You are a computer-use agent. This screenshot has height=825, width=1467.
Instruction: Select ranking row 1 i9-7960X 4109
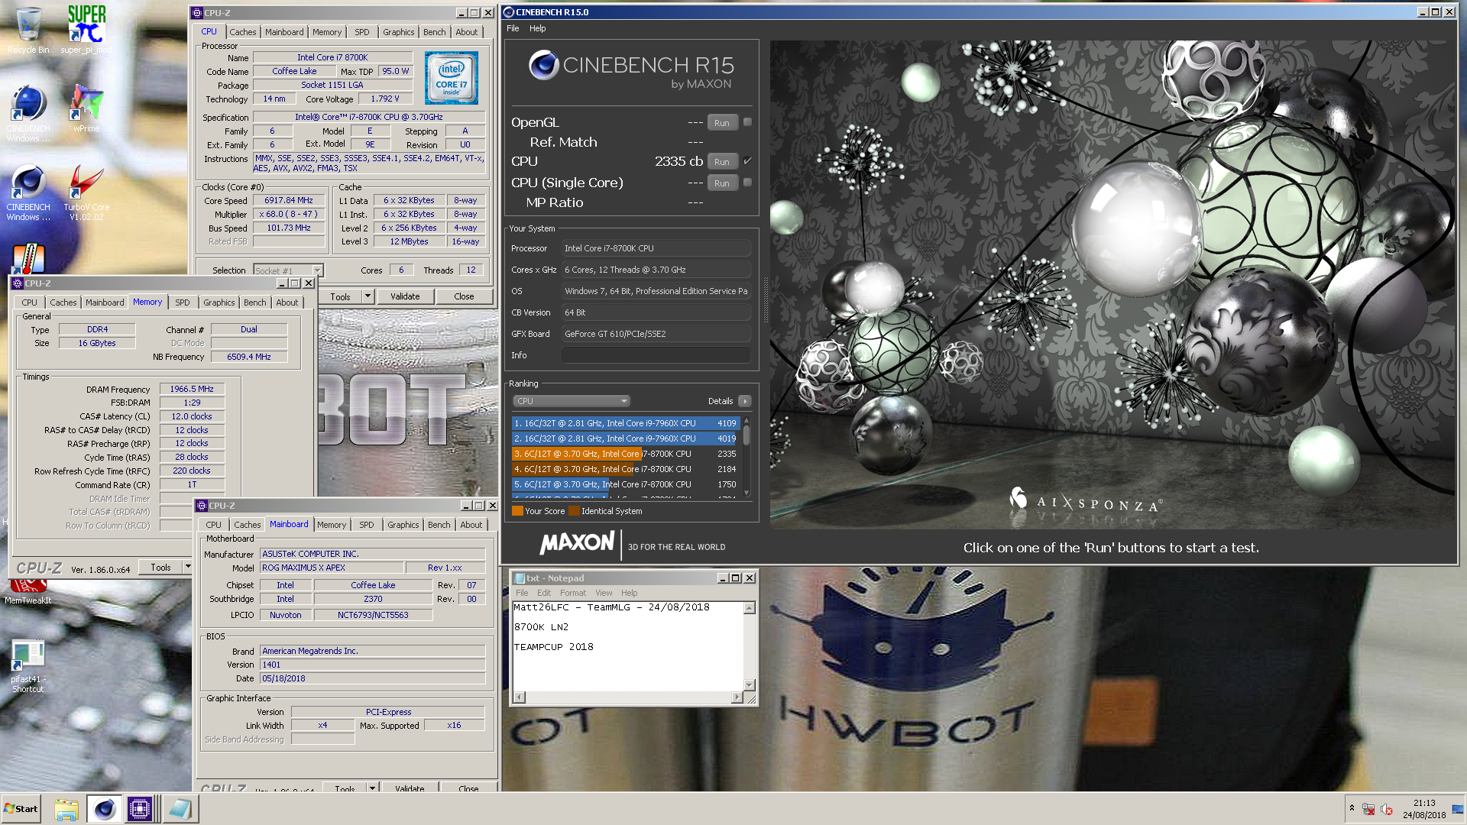625,423
